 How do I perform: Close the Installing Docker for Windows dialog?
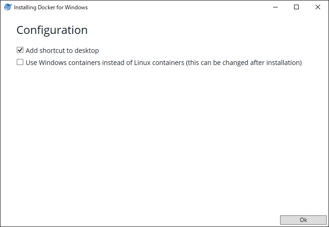pyautogui.click(x=318, y=7)
